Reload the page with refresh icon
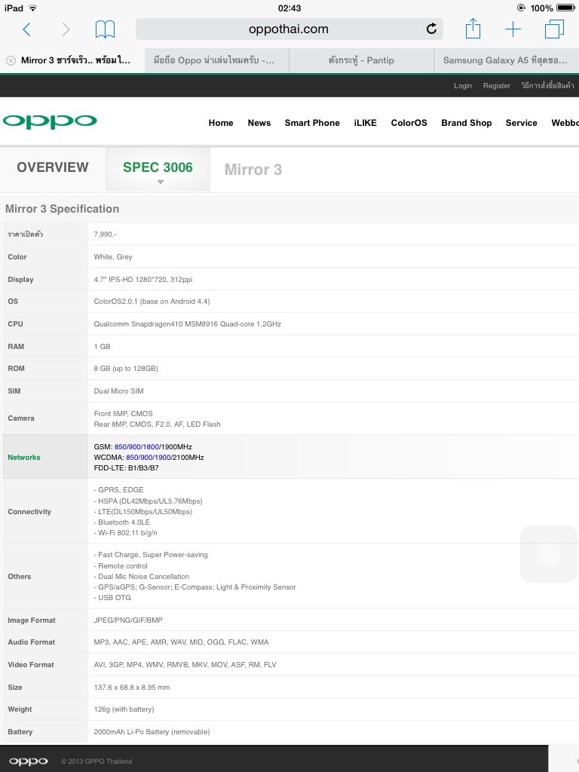This screenshot has height=772, width=579. tap(431, 29)
